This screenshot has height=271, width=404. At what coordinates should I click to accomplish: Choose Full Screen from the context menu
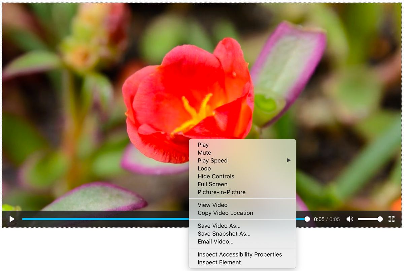[212, 184]
